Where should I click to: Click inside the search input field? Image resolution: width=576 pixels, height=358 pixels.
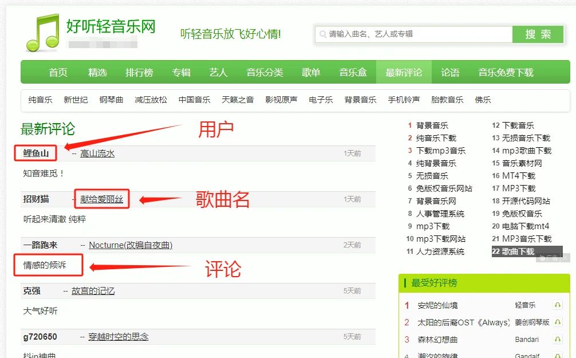pyautogui.click(x=412, y=34)
